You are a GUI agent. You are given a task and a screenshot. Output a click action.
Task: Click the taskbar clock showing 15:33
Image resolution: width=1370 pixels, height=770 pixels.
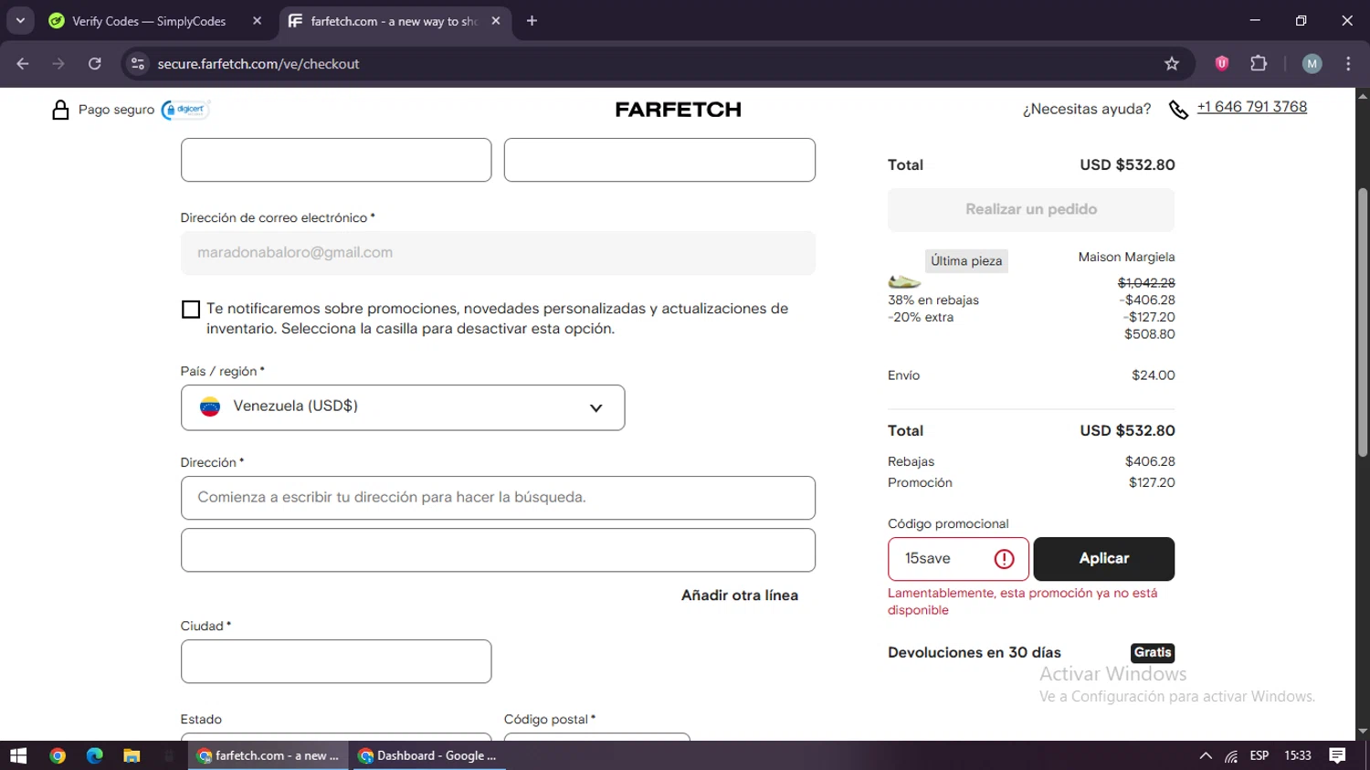click(x=1298, y=755)
